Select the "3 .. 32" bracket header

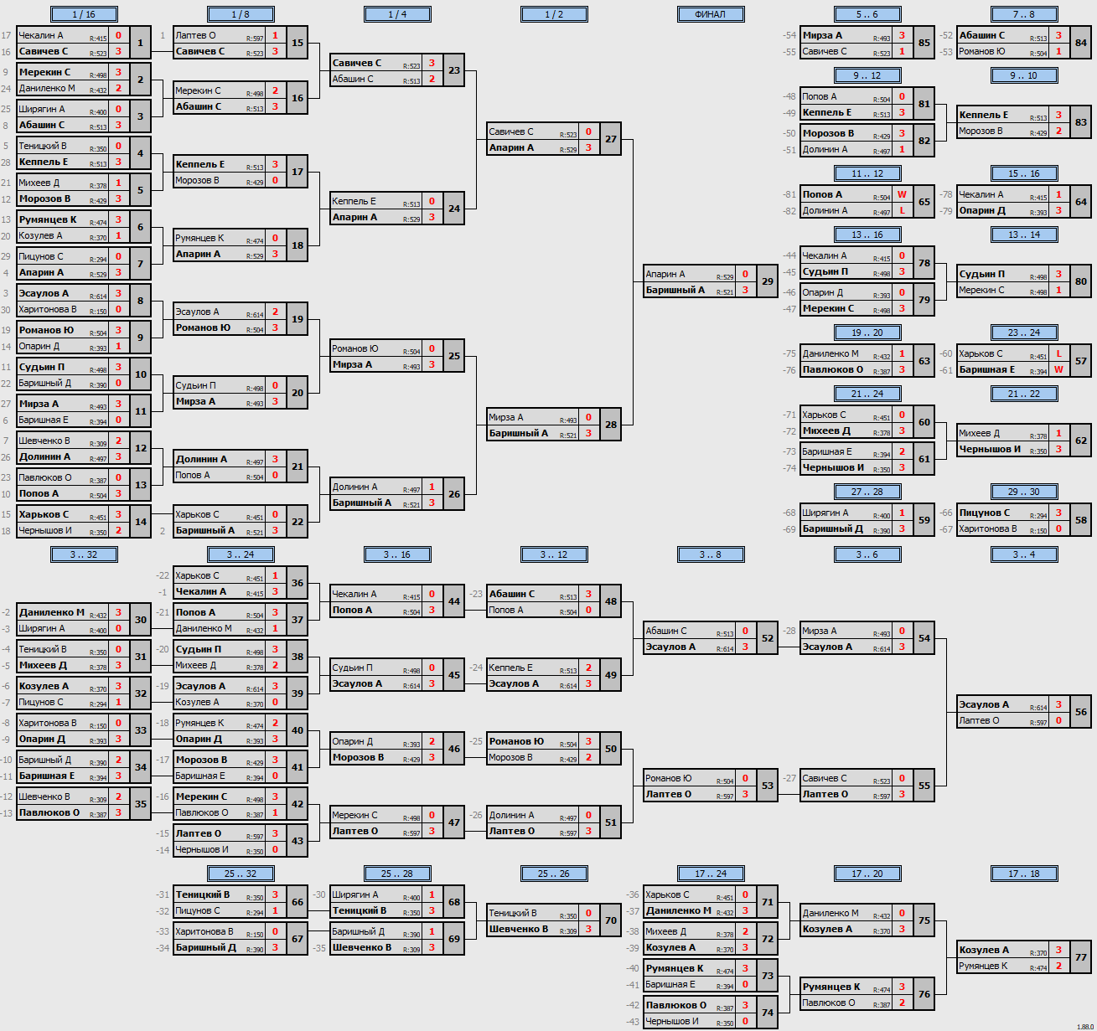pyautogui.click(x=84, y=554)
